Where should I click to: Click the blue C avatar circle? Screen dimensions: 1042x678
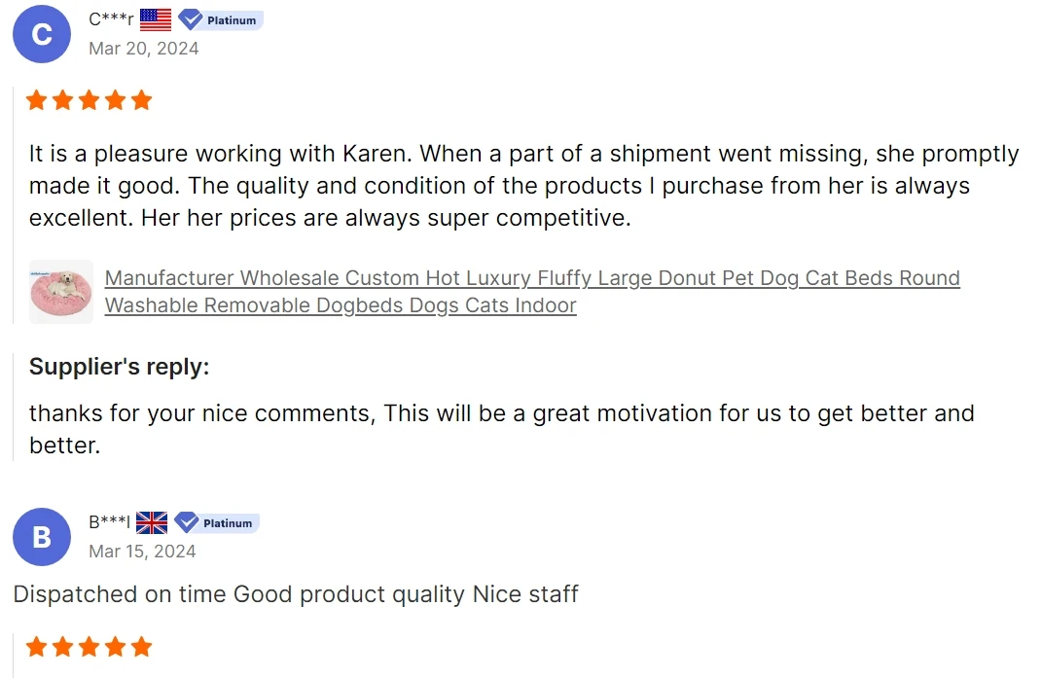42,34
